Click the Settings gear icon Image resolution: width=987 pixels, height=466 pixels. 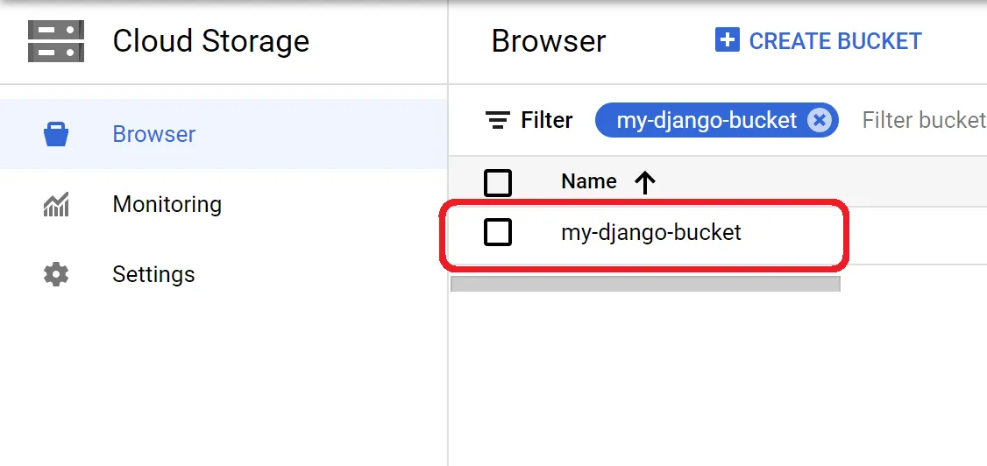click(x=56, y=275)
